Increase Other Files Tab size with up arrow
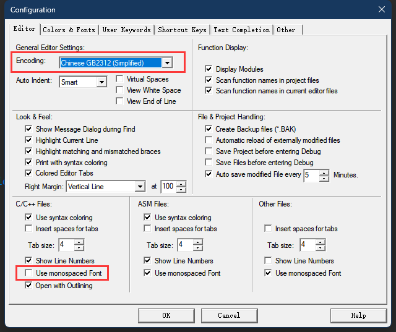Image resolution: width=396 pixels, height=332 pixels. click(x=321, y=242)
